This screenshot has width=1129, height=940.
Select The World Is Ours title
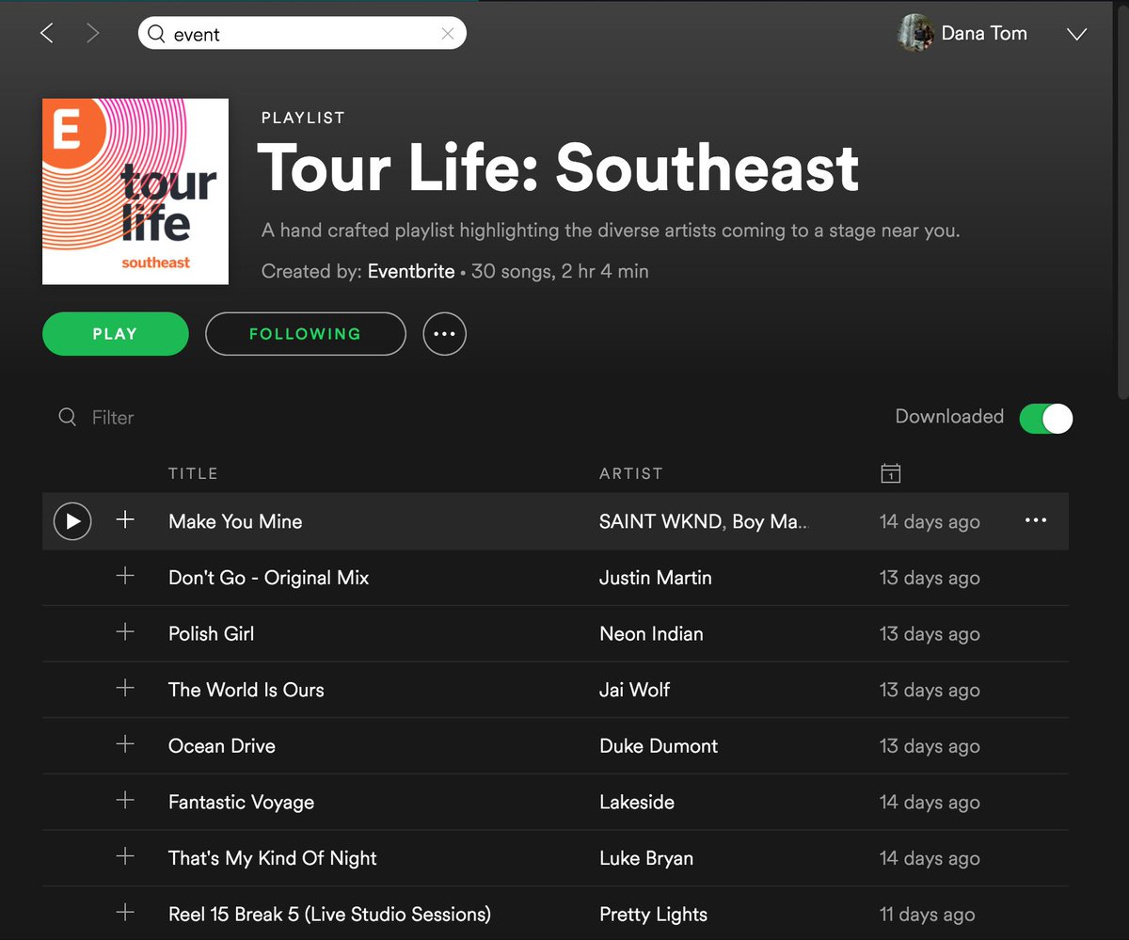246,690
